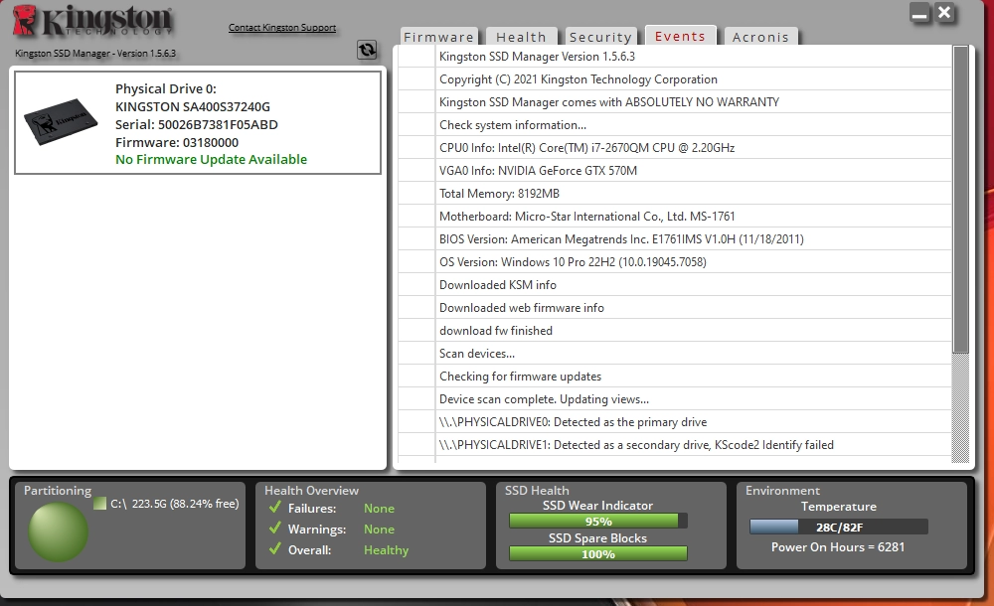Click the Overall 'Healthy' status text
The height and width of the screenshot is (606, 994).
[386, 550]
